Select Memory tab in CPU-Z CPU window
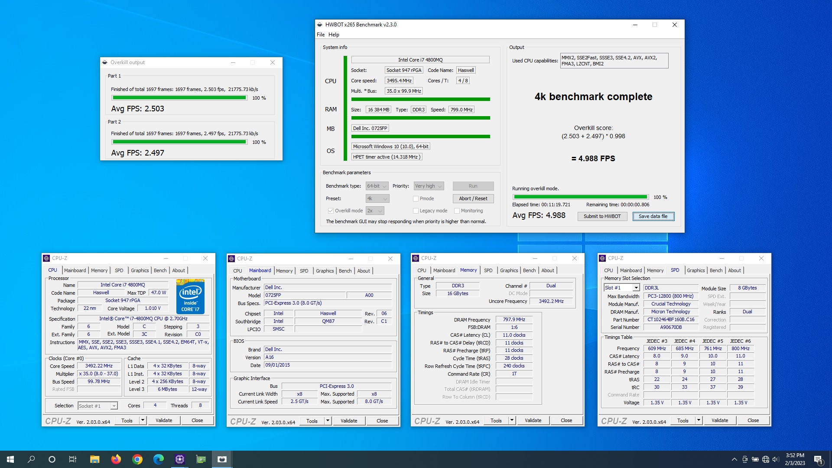 click(99, 270)
